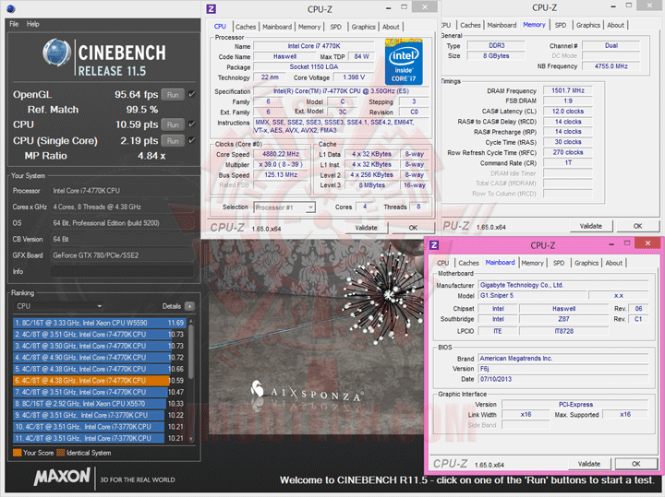Open About tab in Mainboard CPU-Z window
Screen dimensions: 665x497
pos(613,263)
